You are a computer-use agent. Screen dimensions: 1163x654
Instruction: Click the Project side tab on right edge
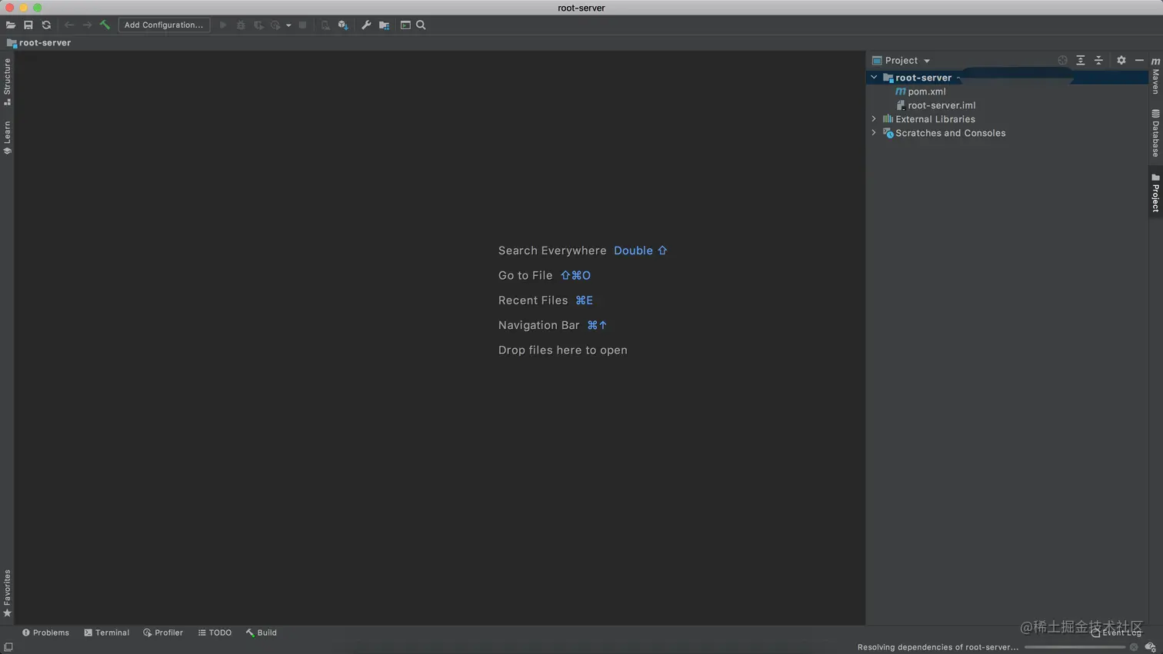pyautogui.click(x=1155, y=193)
